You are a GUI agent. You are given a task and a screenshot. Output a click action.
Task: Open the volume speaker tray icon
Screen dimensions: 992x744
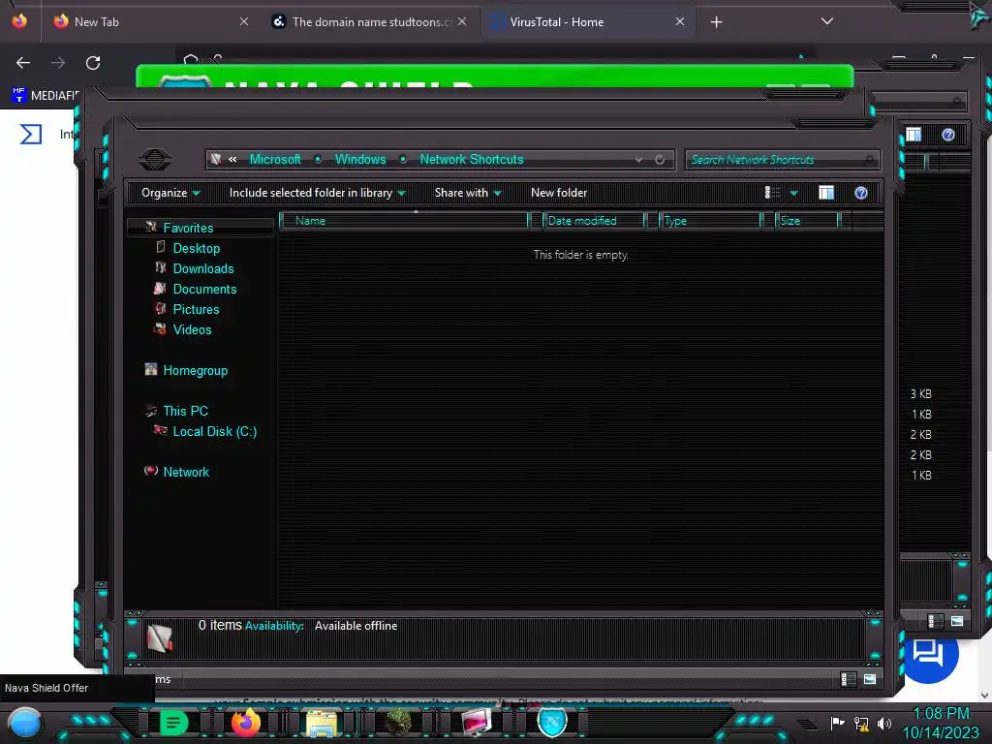884,723
